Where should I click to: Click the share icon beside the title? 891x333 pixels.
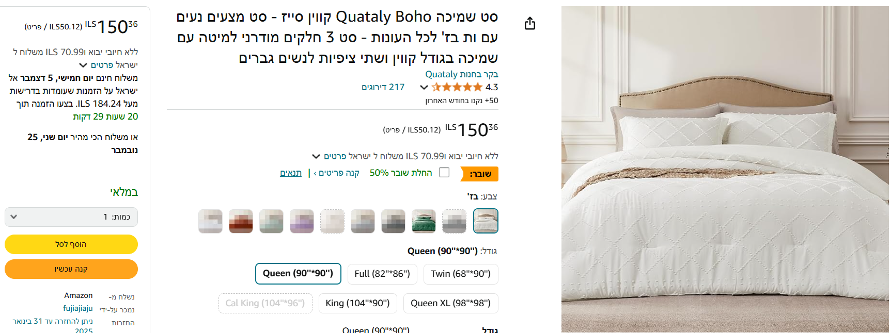point(530,24)
